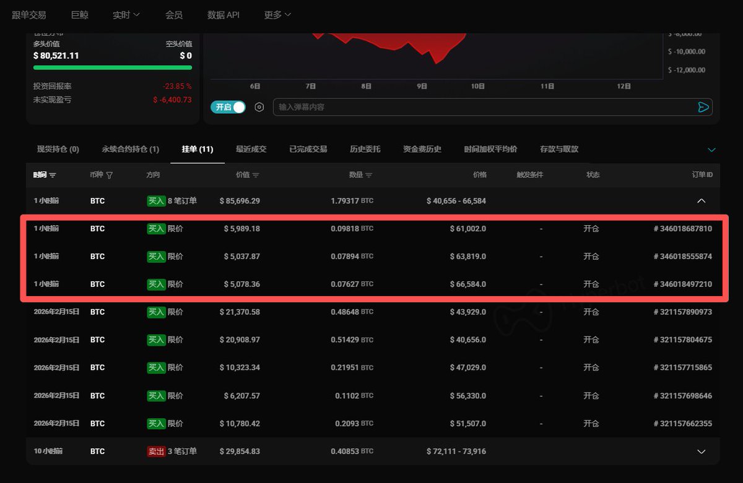
Task: Open the 会员 navigation item
Action: (x=174, y=15)
